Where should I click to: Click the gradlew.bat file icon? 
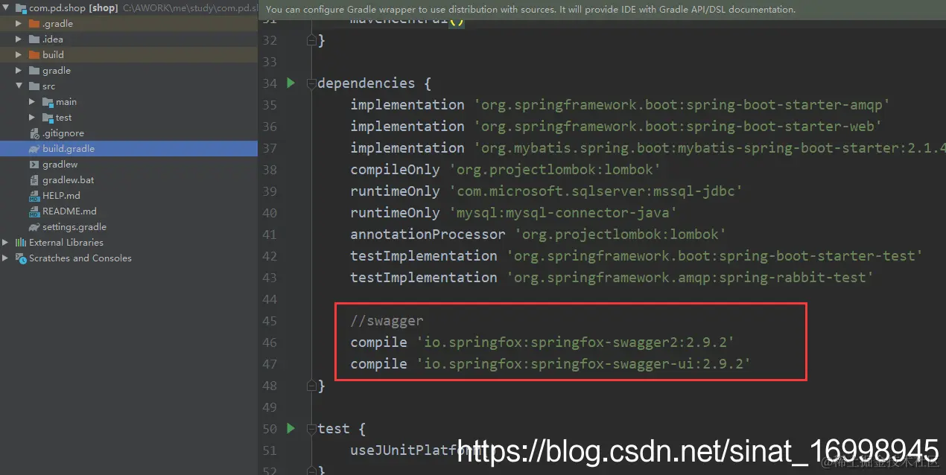pos(34,179)
